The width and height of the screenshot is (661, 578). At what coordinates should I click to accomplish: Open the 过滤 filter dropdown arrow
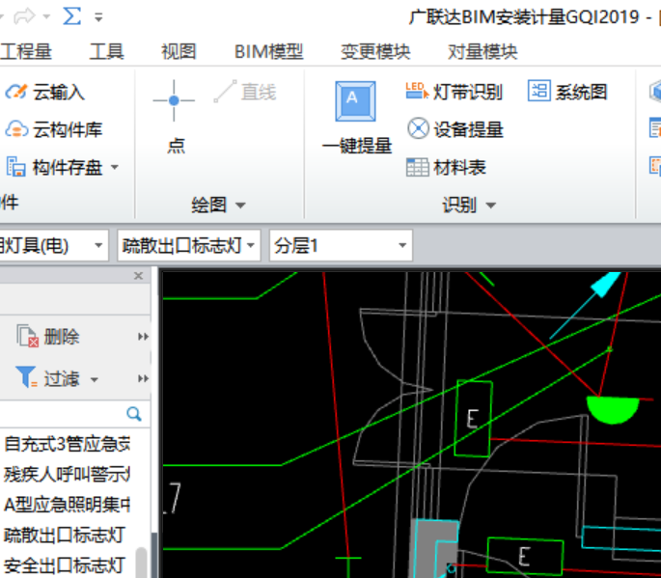(x=95, y=380)
